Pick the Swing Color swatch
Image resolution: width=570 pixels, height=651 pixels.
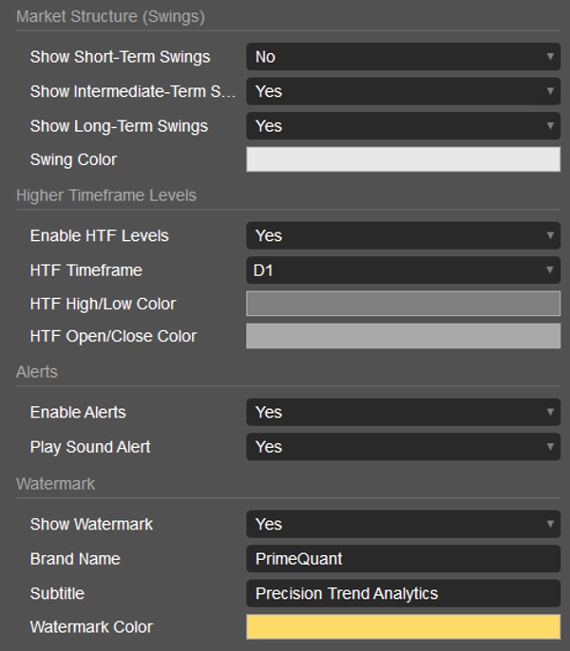[x=403, y=159]
